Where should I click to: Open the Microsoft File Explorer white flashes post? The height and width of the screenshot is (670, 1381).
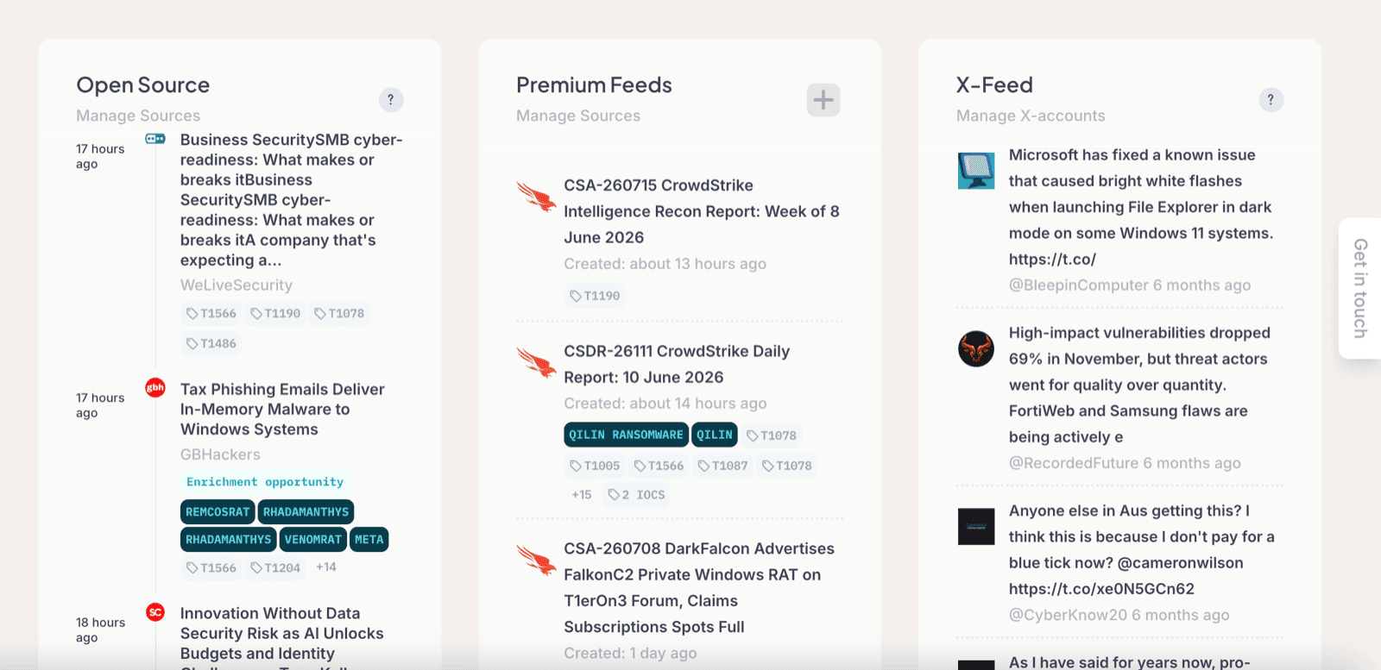click(1141, 207)
